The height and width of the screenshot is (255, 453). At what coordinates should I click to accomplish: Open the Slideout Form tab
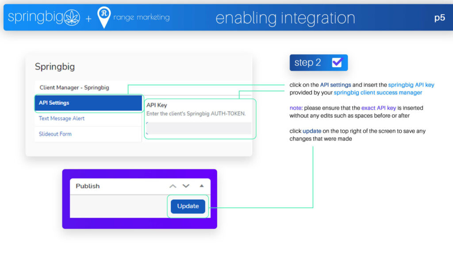click(55, 134)
